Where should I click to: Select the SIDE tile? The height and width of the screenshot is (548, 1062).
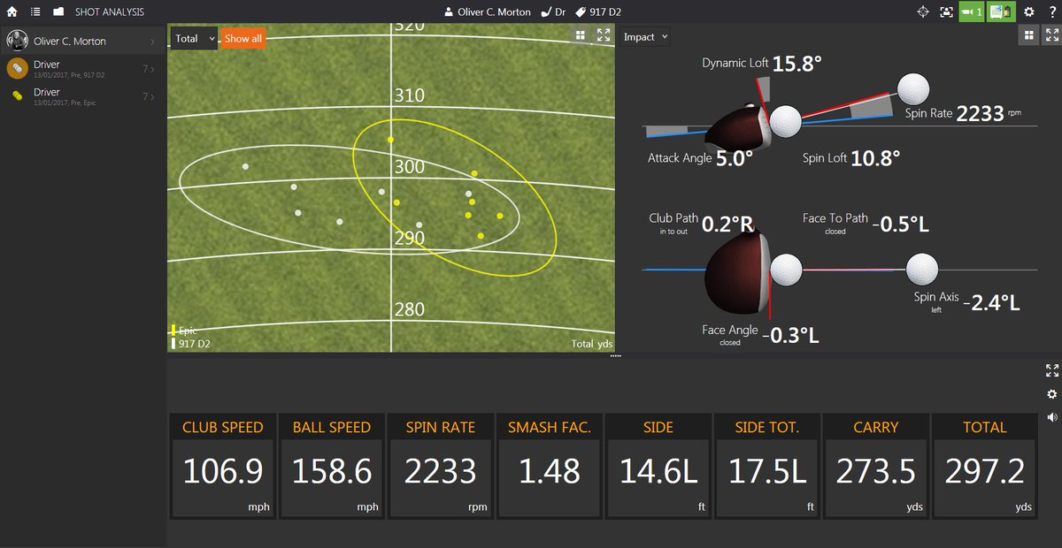click(x=658, y=466)
